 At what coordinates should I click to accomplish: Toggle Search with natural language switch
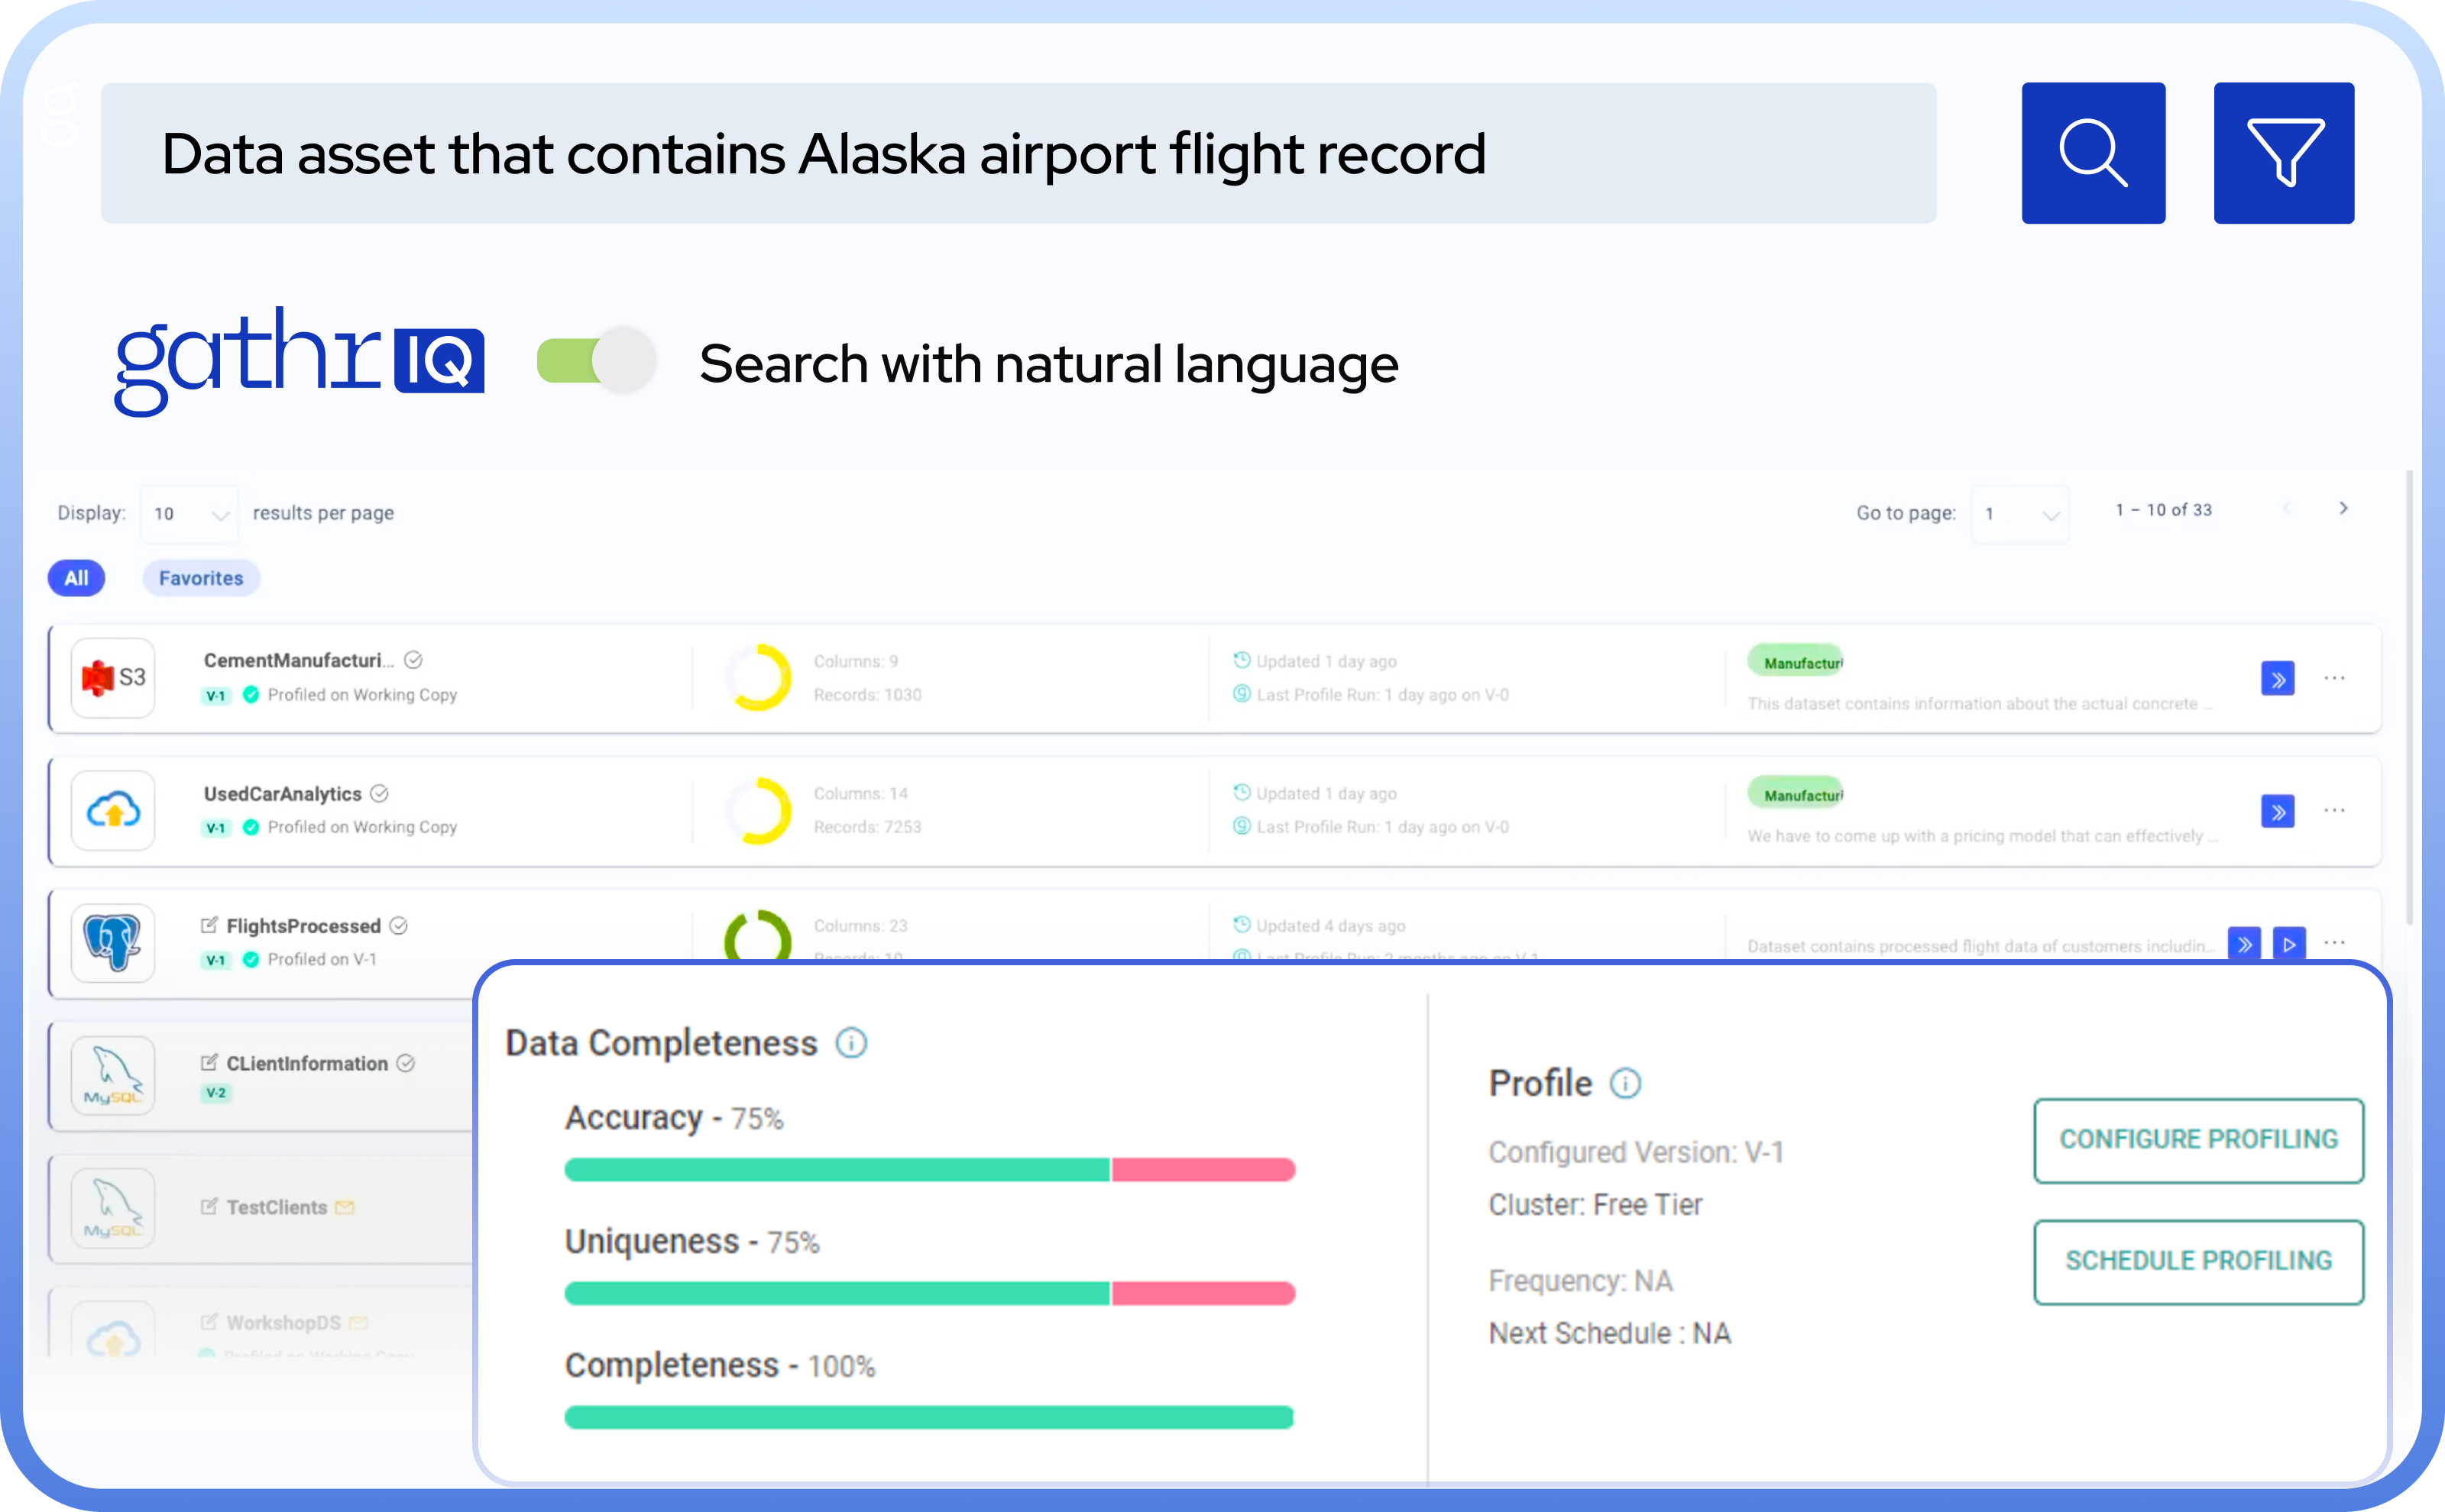pyautogui.click(x=596, y=361)
